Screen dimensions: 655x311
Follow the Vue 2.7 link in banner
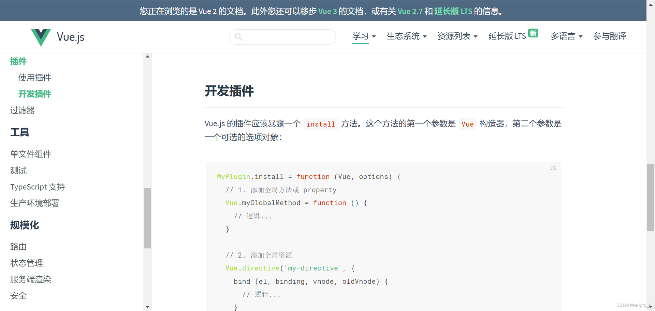pos(410,11)
